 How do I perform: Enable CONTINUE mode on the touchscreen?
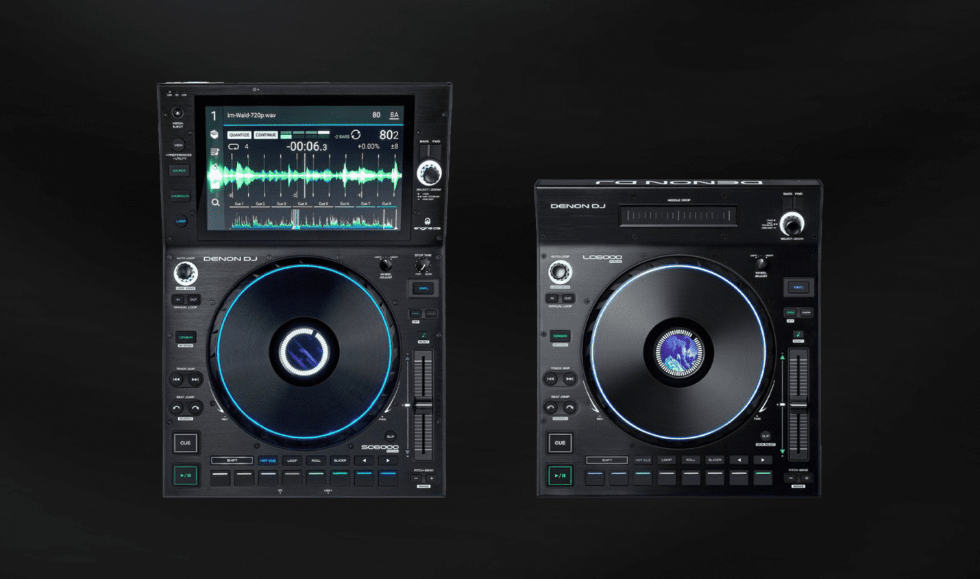266,134
